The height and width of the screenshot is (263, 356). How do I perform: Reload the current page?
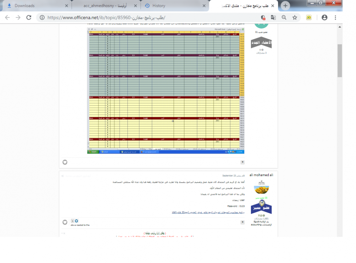(x=29, y=17)
